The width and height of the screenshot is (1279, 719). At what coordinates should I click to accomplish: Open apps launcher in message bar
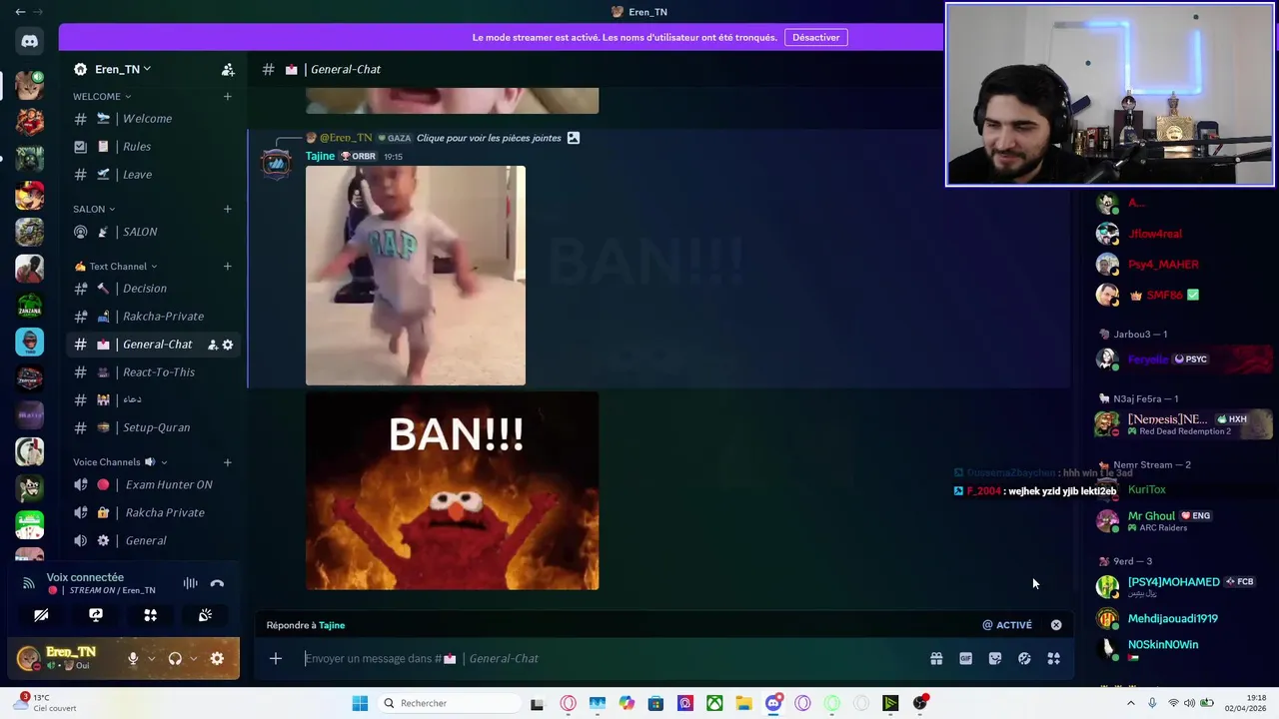click(x=1053, y=658)
